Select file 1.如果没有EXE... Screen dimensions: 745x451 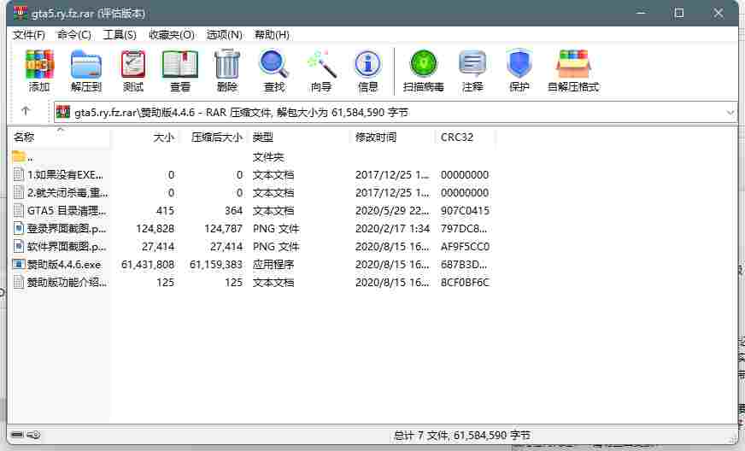(65, 175)
